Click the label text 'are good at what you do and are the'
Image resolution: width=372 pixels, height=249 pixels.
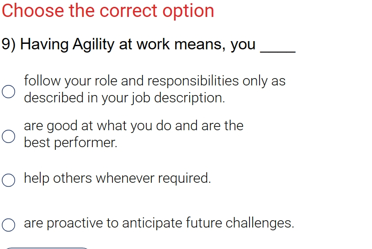(x=133, y=126)
